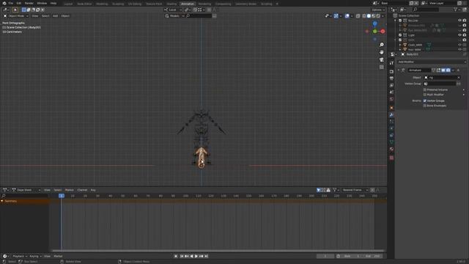This screenshot has width=469, height=264.
Task: Open the Object properties orange tab
Action: click(391, 108)
